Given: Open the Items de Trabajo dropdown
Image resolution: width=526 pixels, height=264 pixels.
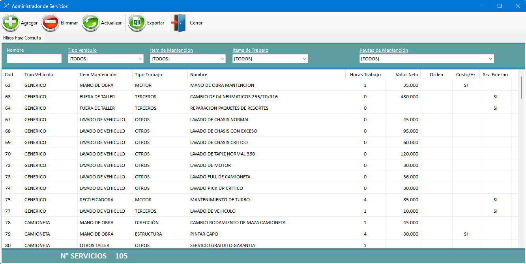Looking at the screenshot, I should [270, 59].
